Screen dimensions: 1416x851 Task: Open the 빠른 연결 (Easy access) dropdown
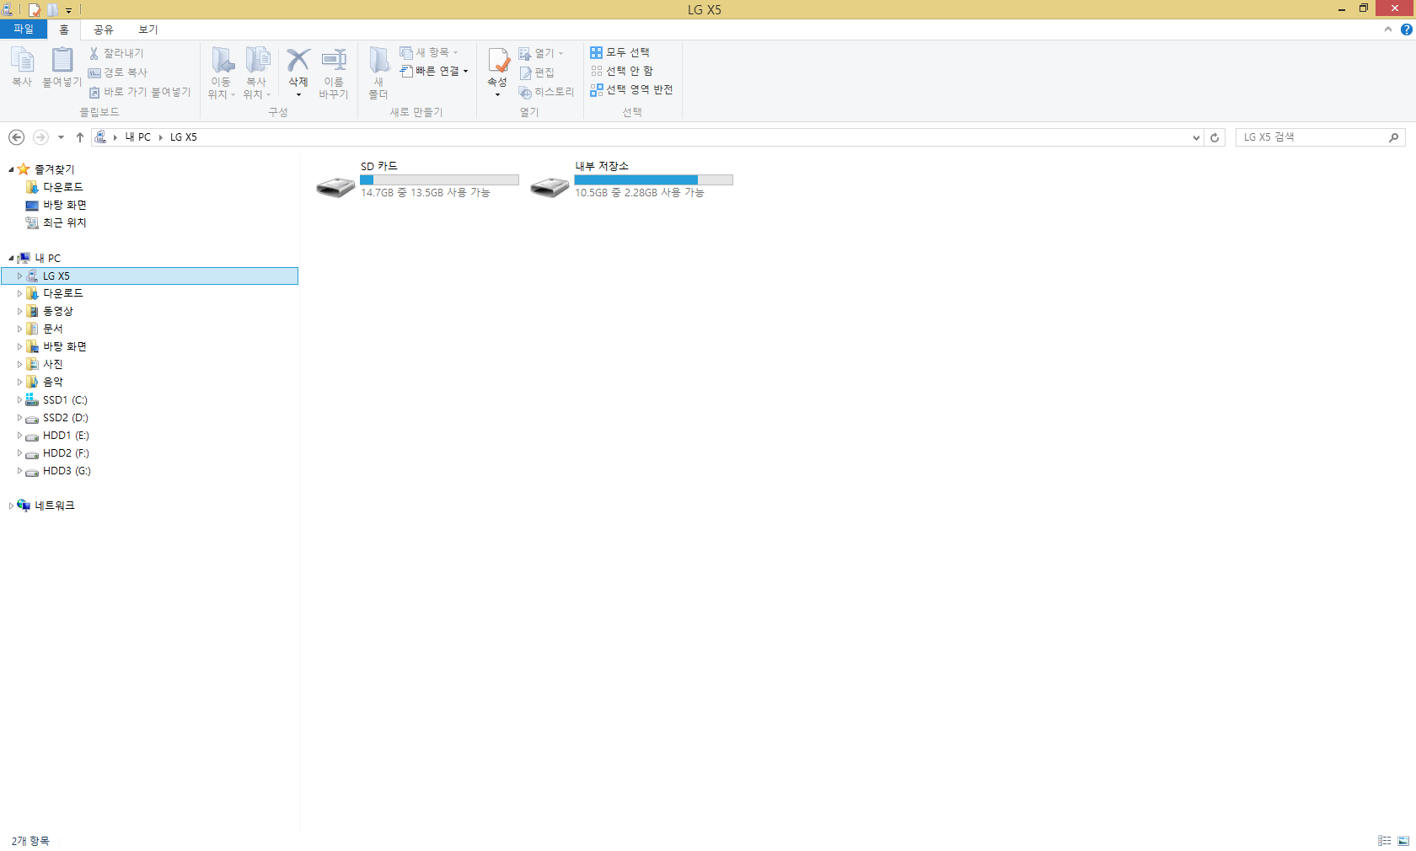pyautogui.click(x=433, y=71)
